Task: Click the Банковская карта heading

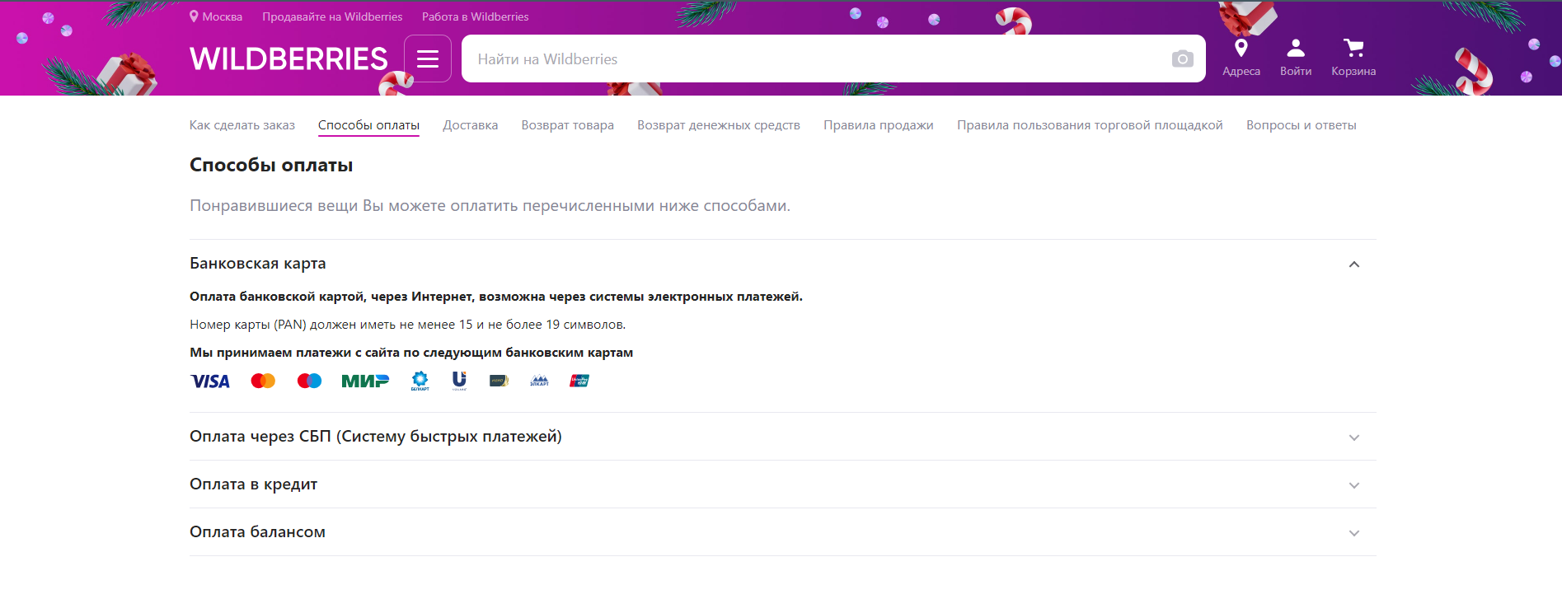Action: click(x=258, y=264)
